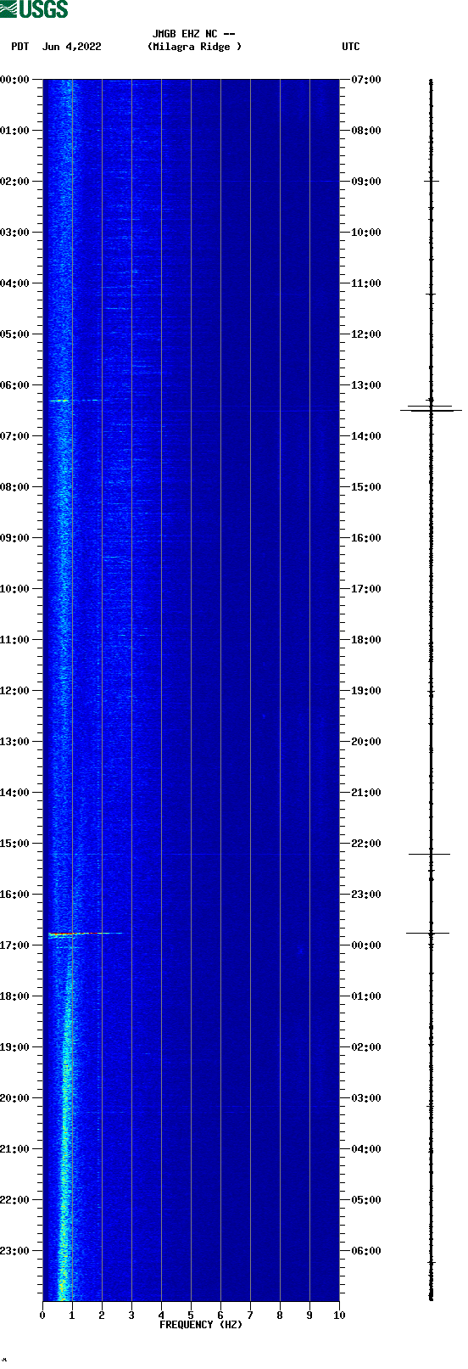Viewport: 468px width, 1369px height.
Task: Click the 01:00 PDT time label
Action: [x=15, y=131]
